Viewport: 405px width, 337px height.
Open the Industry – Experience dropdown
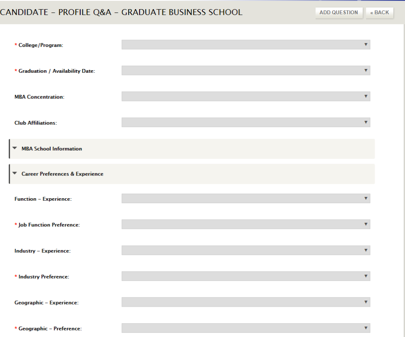pos(246,250)
